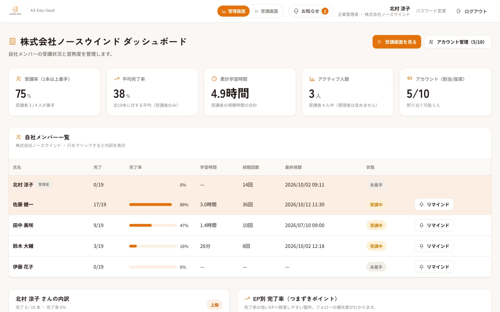Click the アクティブ人数 bar chart icon
The image size is (500, 312).
(312, 79)
